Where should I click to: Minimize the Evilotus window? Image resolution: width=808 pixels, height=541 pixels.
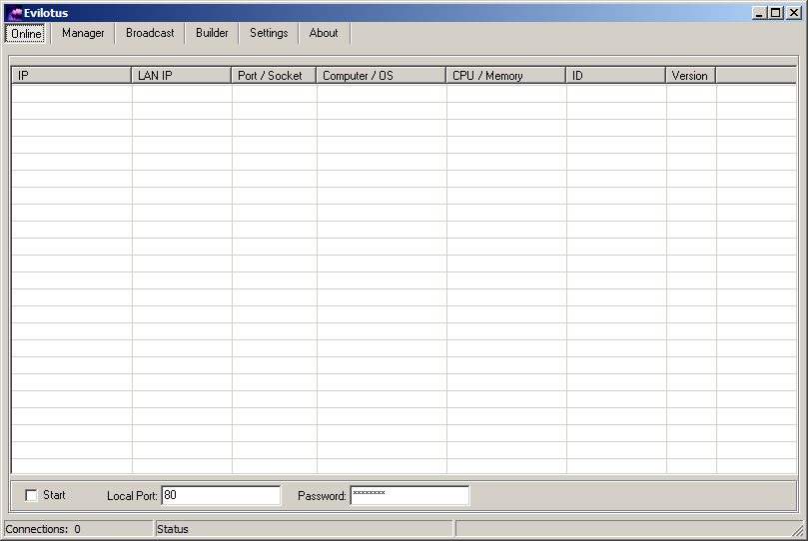coord(760,13)
